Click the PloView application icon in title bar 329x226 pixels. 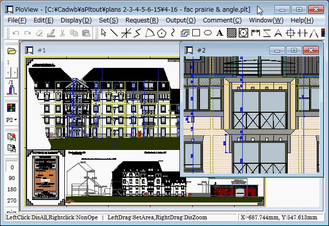[9, 10]
